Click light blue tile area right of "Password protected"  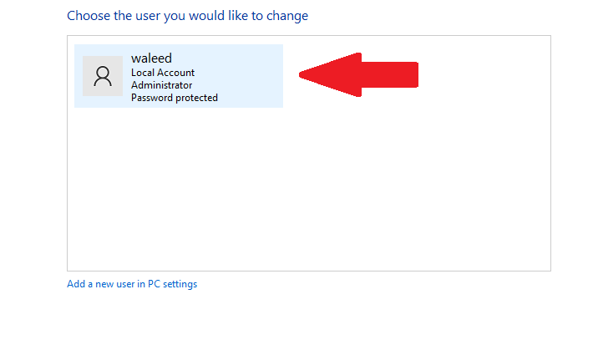click(250, 98)
